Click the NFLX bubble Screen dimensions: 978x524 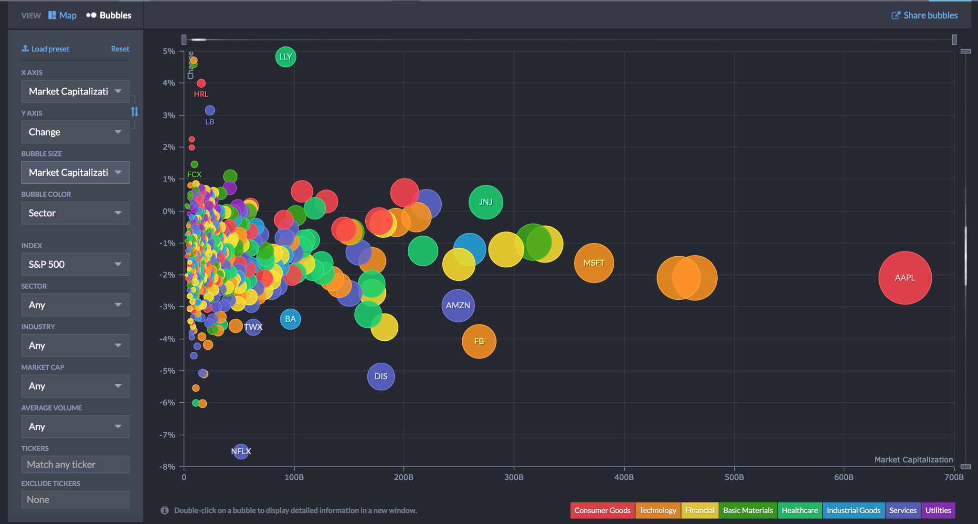click(x=241, y=451)
